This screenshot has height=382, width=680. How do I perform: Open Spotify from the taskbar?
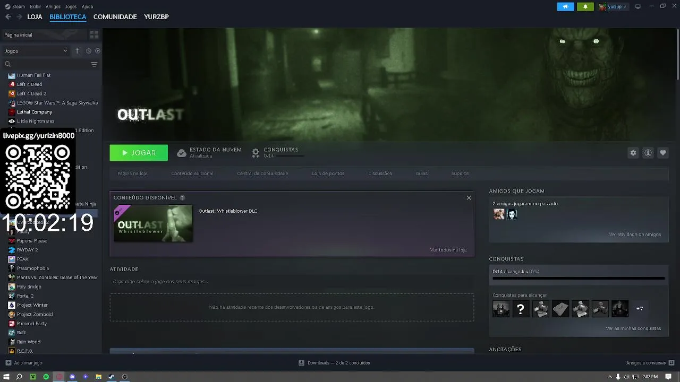[x=46, y=377]
